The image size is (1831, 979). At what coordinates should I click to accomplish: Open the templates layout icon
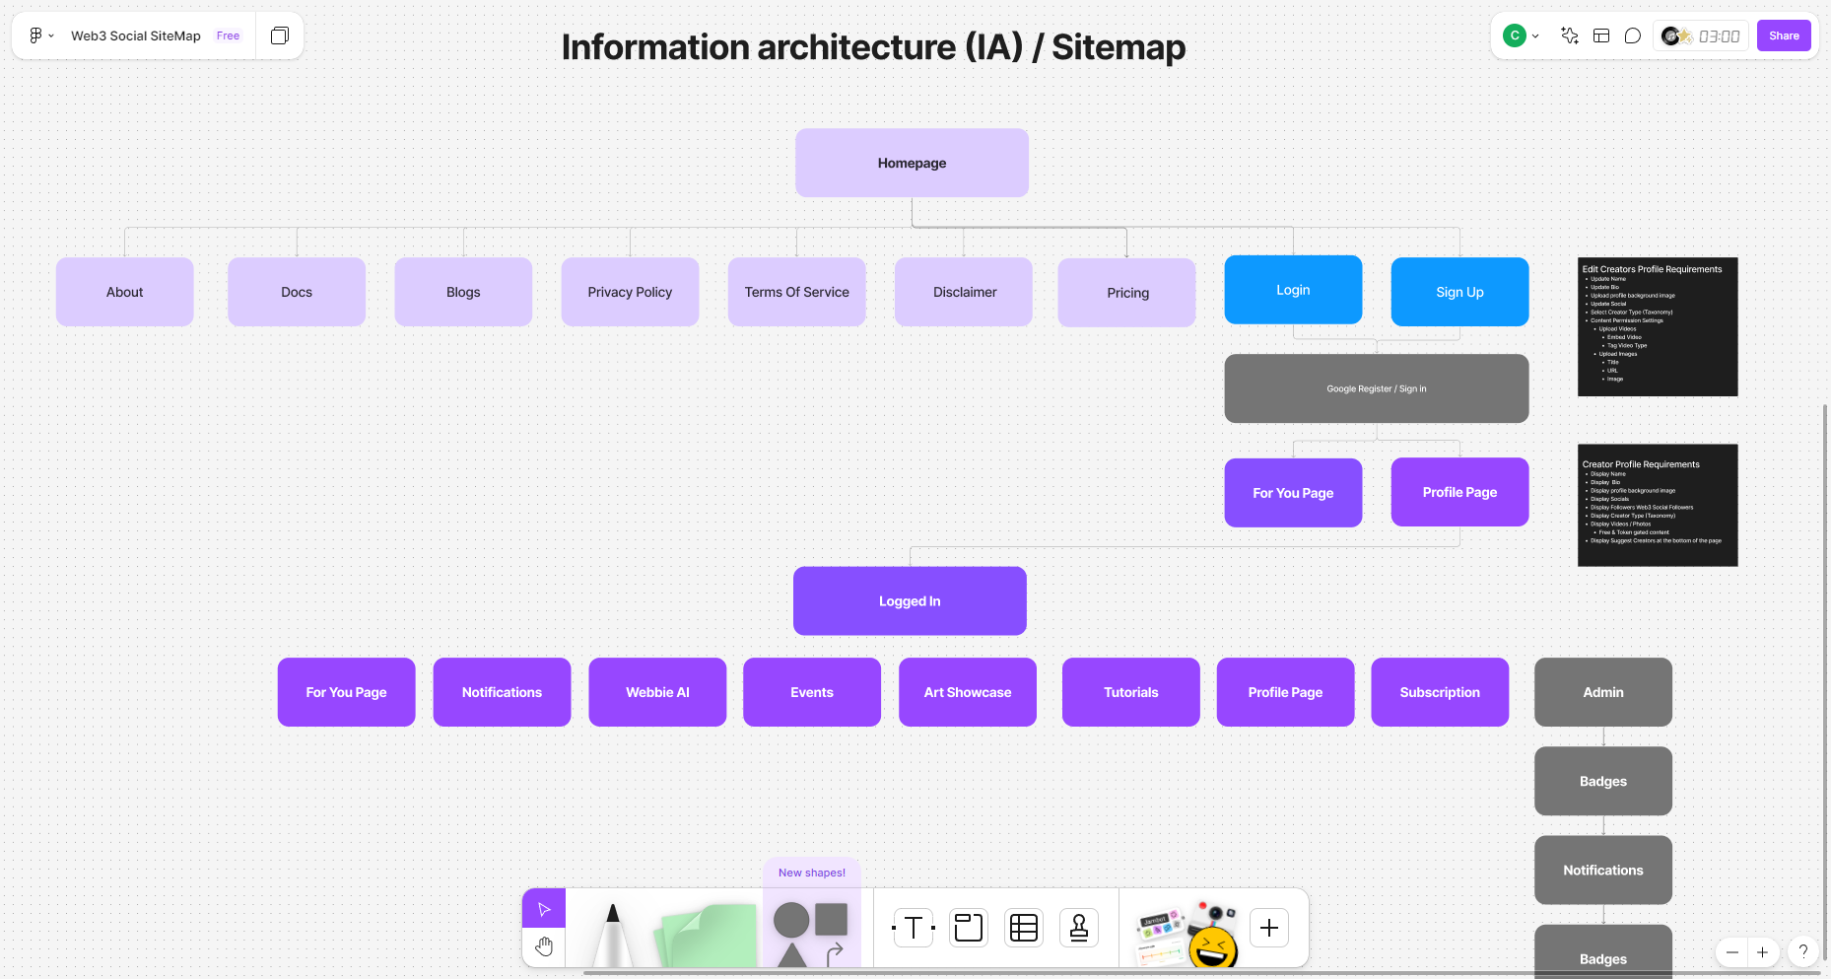(x=1601, y=35)
